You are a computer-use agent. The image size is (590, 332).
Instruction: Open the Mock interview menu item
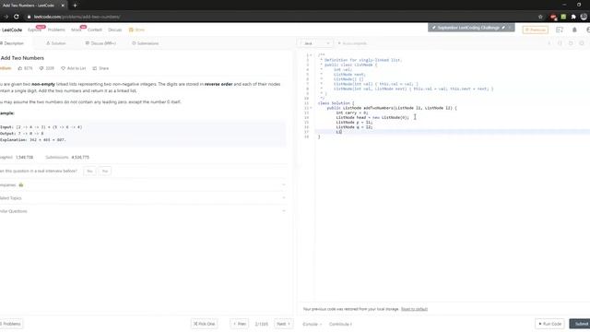point(77,30)
